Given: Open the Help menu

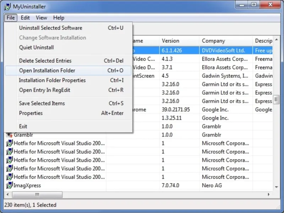Looking at the screenshot, I should (x=59, y=18).
